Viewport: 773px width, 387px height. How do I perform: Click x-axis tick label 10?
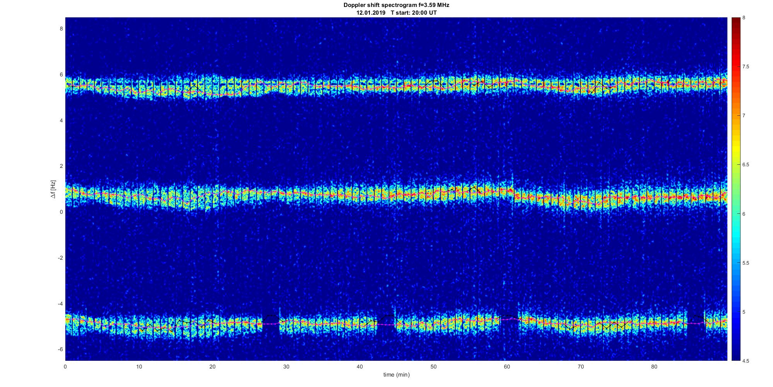coord(139,367)
